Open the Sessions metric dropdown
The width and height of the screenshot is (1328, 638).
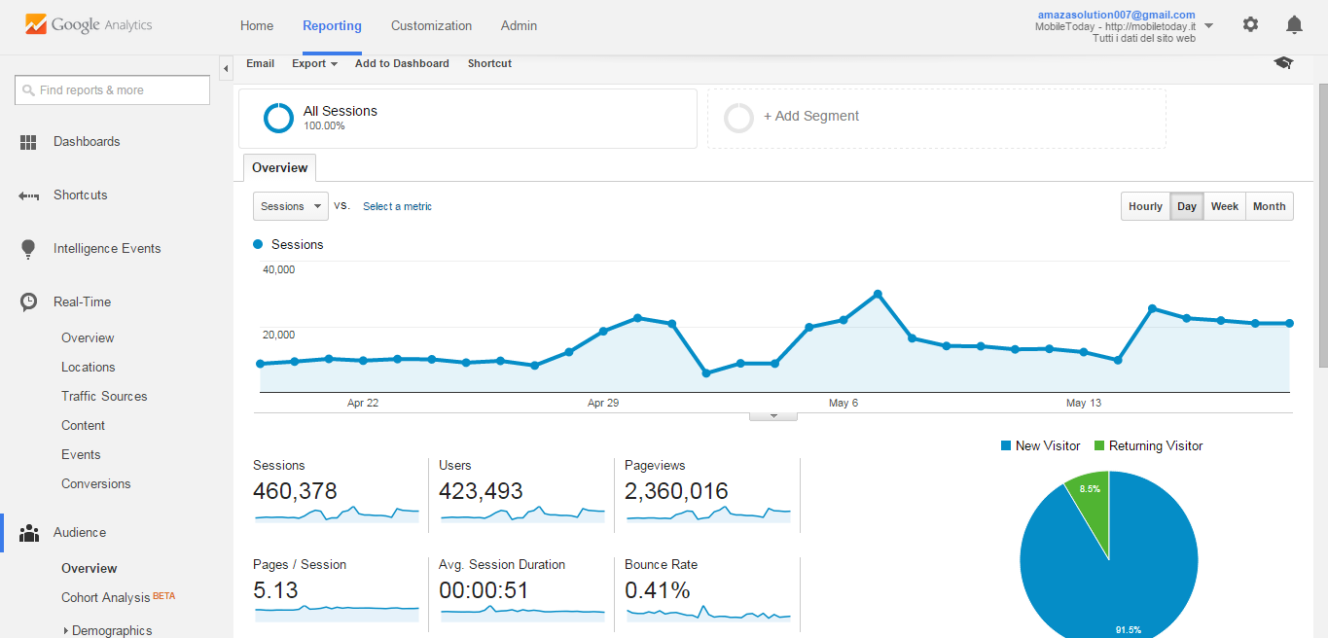289,205
